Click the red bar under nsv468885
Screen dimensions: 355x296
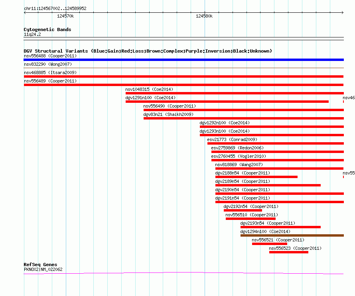[183, 76]
